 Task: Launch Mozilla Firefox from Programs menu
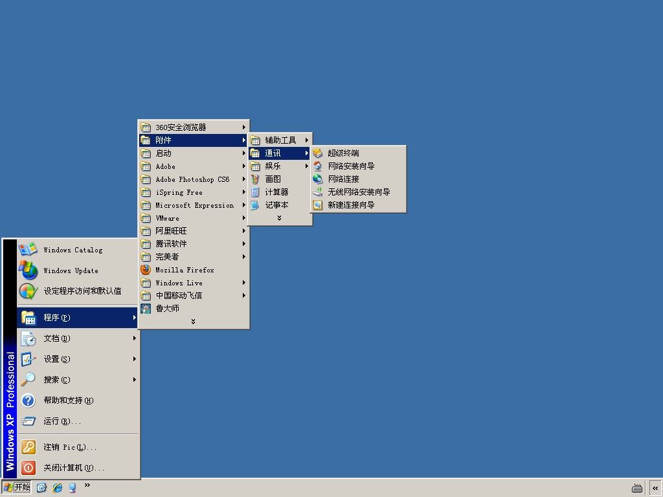tap(193, 270)
